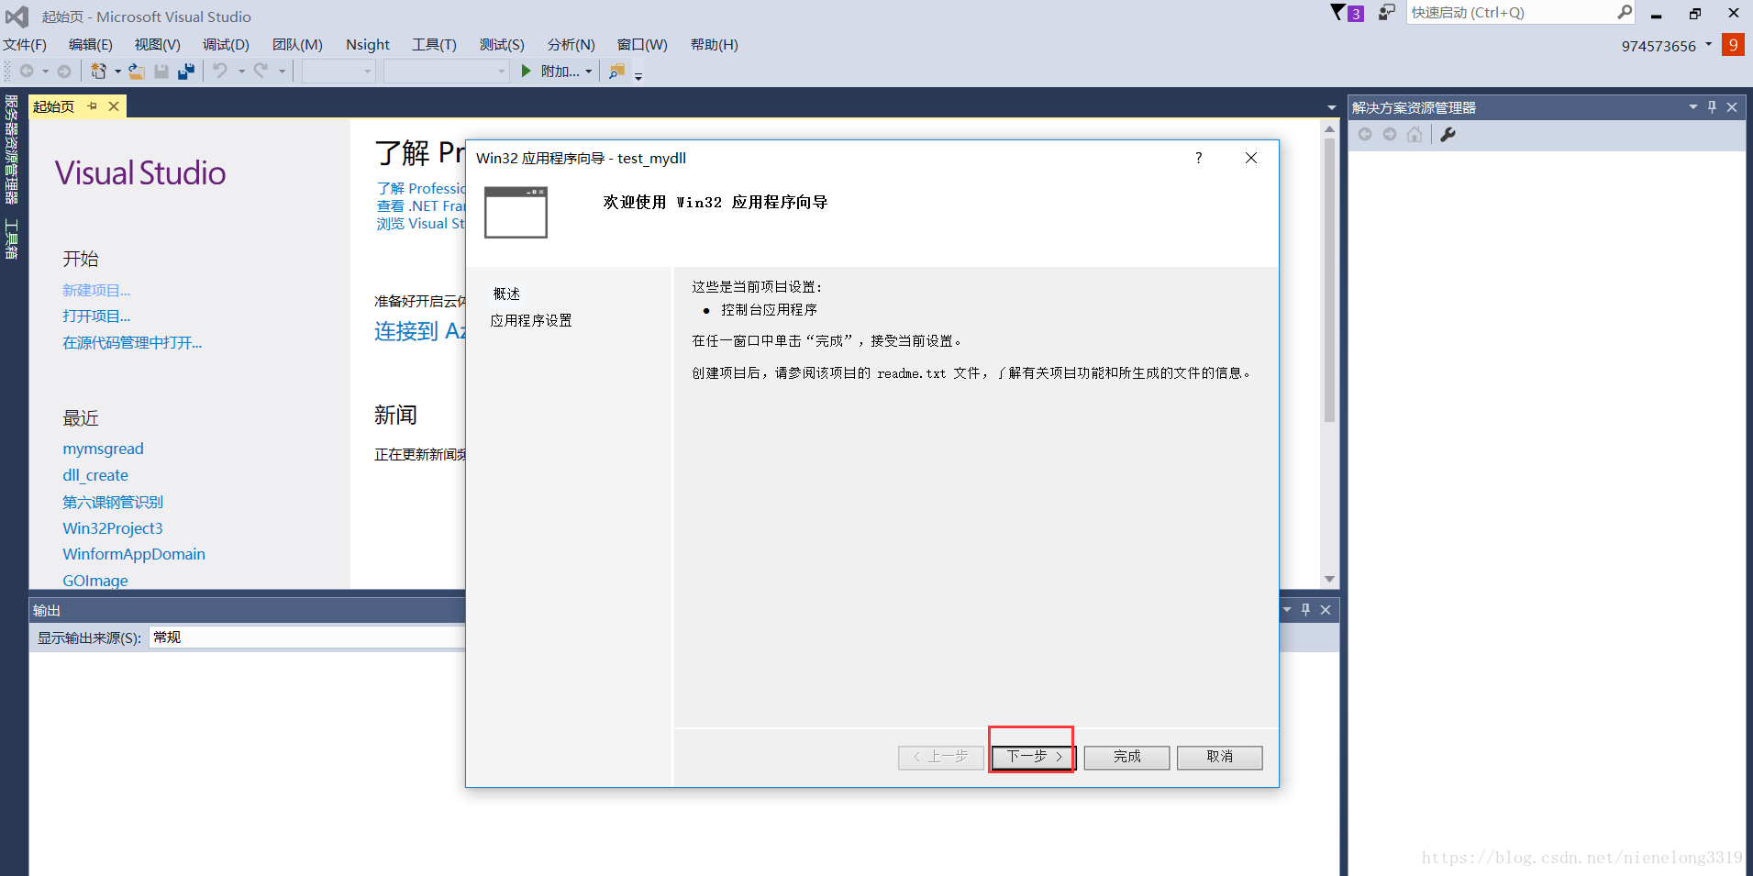The width and height of the screenshot is (1753, 876).
Task: Click the Redo toolbar arrow
Action: tap(261, 71)
